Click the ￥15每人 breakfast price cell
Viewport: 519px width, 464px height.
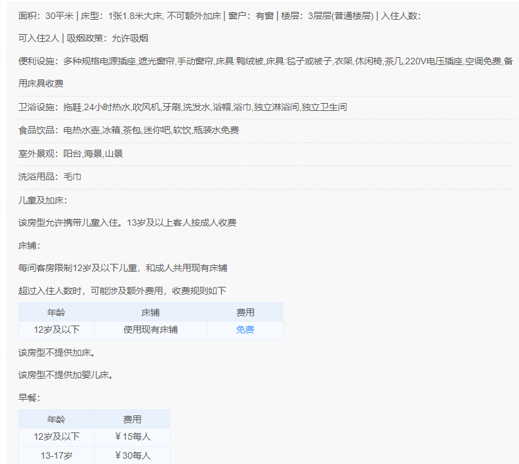point(133,437)
